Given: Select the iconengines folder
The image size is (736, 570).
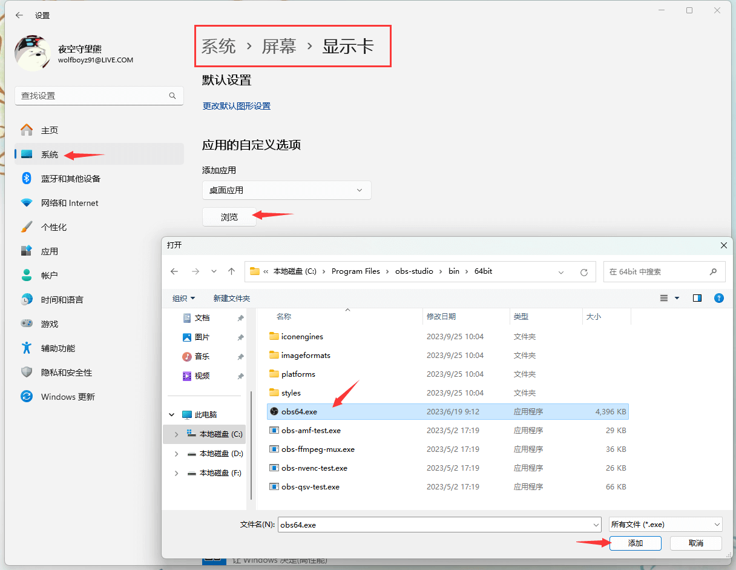Looking at the screenshot, I should click(x=448, y=336).
